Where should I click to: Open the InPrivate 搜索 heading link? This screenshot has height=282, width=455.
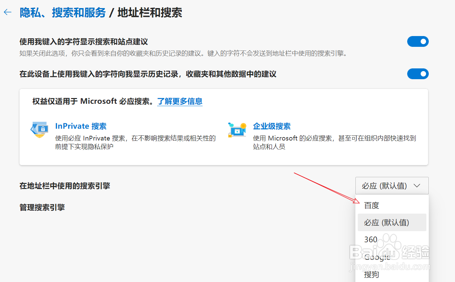[x=81, y=126]
